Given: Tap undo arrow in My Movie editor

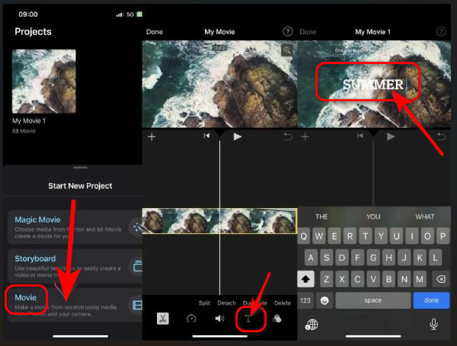Looking at the screenshot, I should [287, 136].
